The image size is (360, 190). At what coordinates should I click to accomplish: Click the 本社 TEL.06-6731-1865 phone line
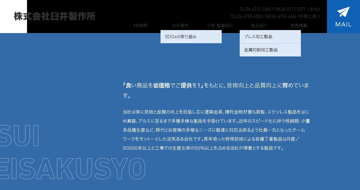(280, 9)
